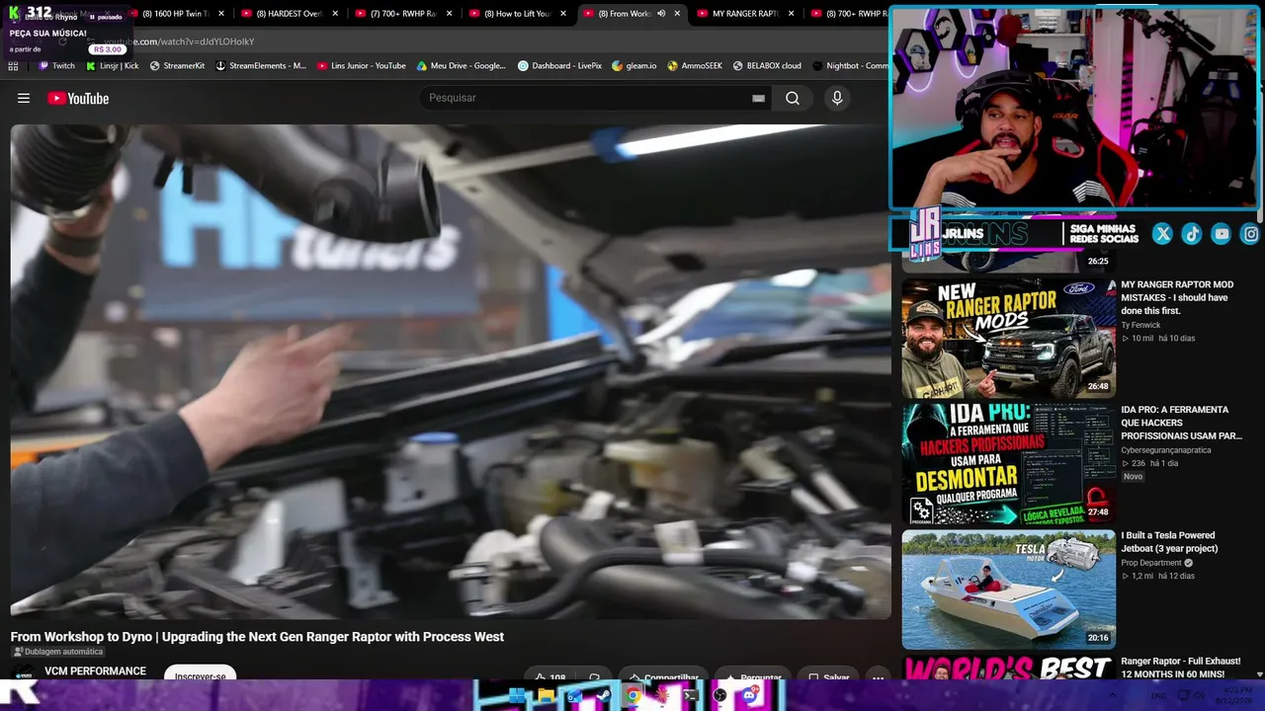
Task: Mute the playing 'From Works' tab
Action: [x=661, y=14]
